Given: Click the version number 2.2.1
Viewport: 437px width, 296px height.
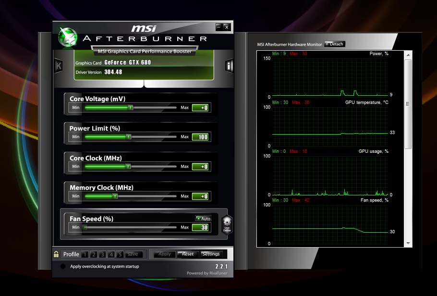Looking at the screenshot, I should [221, 266].
